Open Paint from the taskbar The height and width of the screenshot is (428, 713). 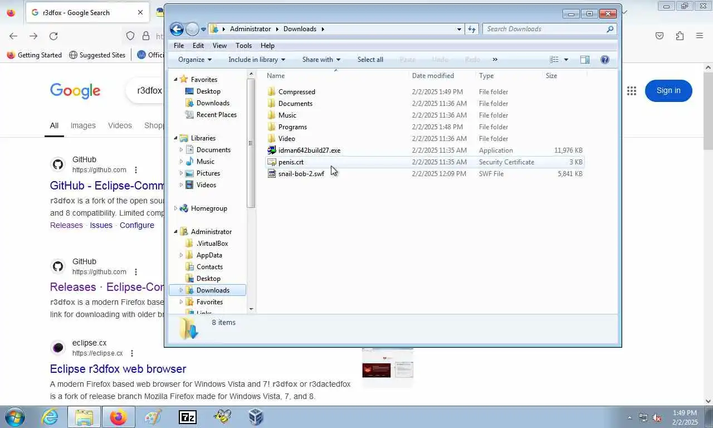coord(153,417)
